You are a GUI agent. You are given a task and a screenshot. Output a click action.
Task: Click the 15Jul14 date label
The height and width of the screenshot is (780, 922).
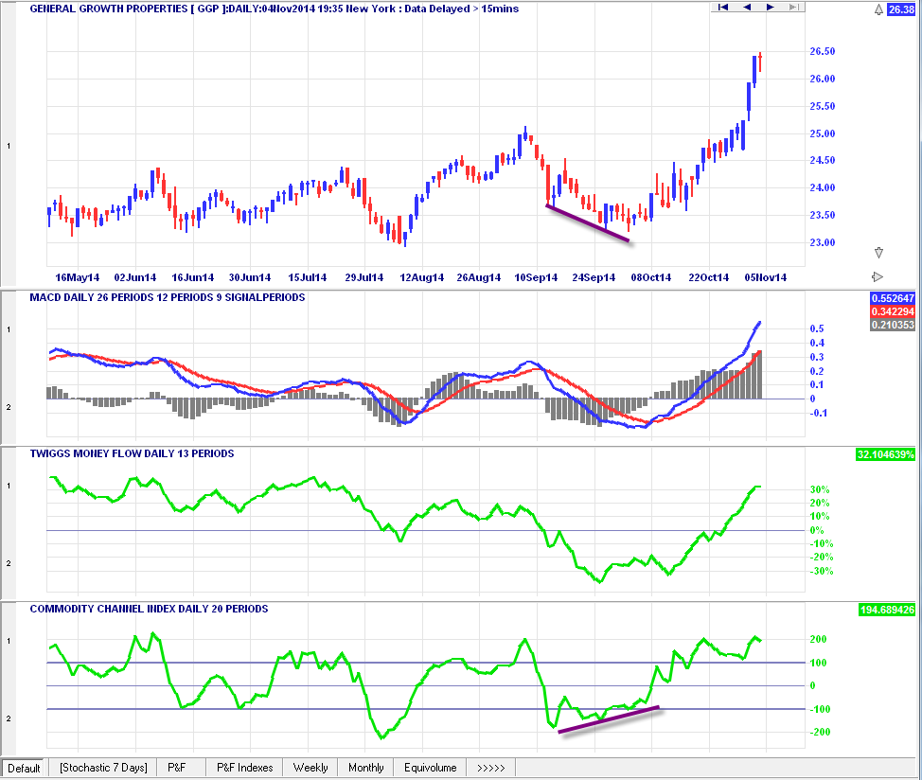[x=307, y=277]
